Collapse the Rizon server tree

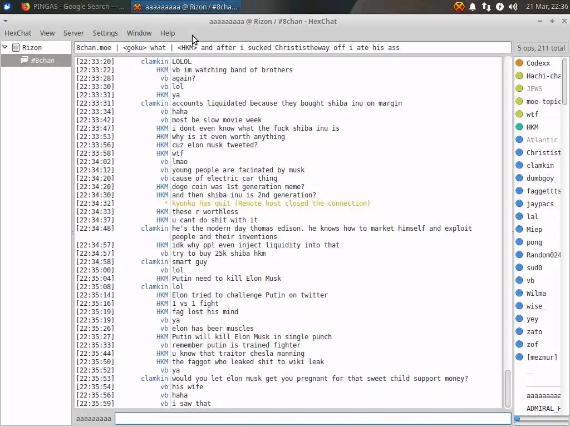[5, 47]
